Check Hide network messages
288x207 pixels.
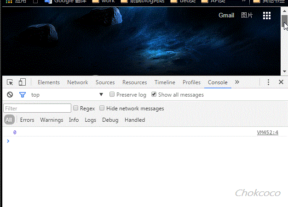click(102, 109)
